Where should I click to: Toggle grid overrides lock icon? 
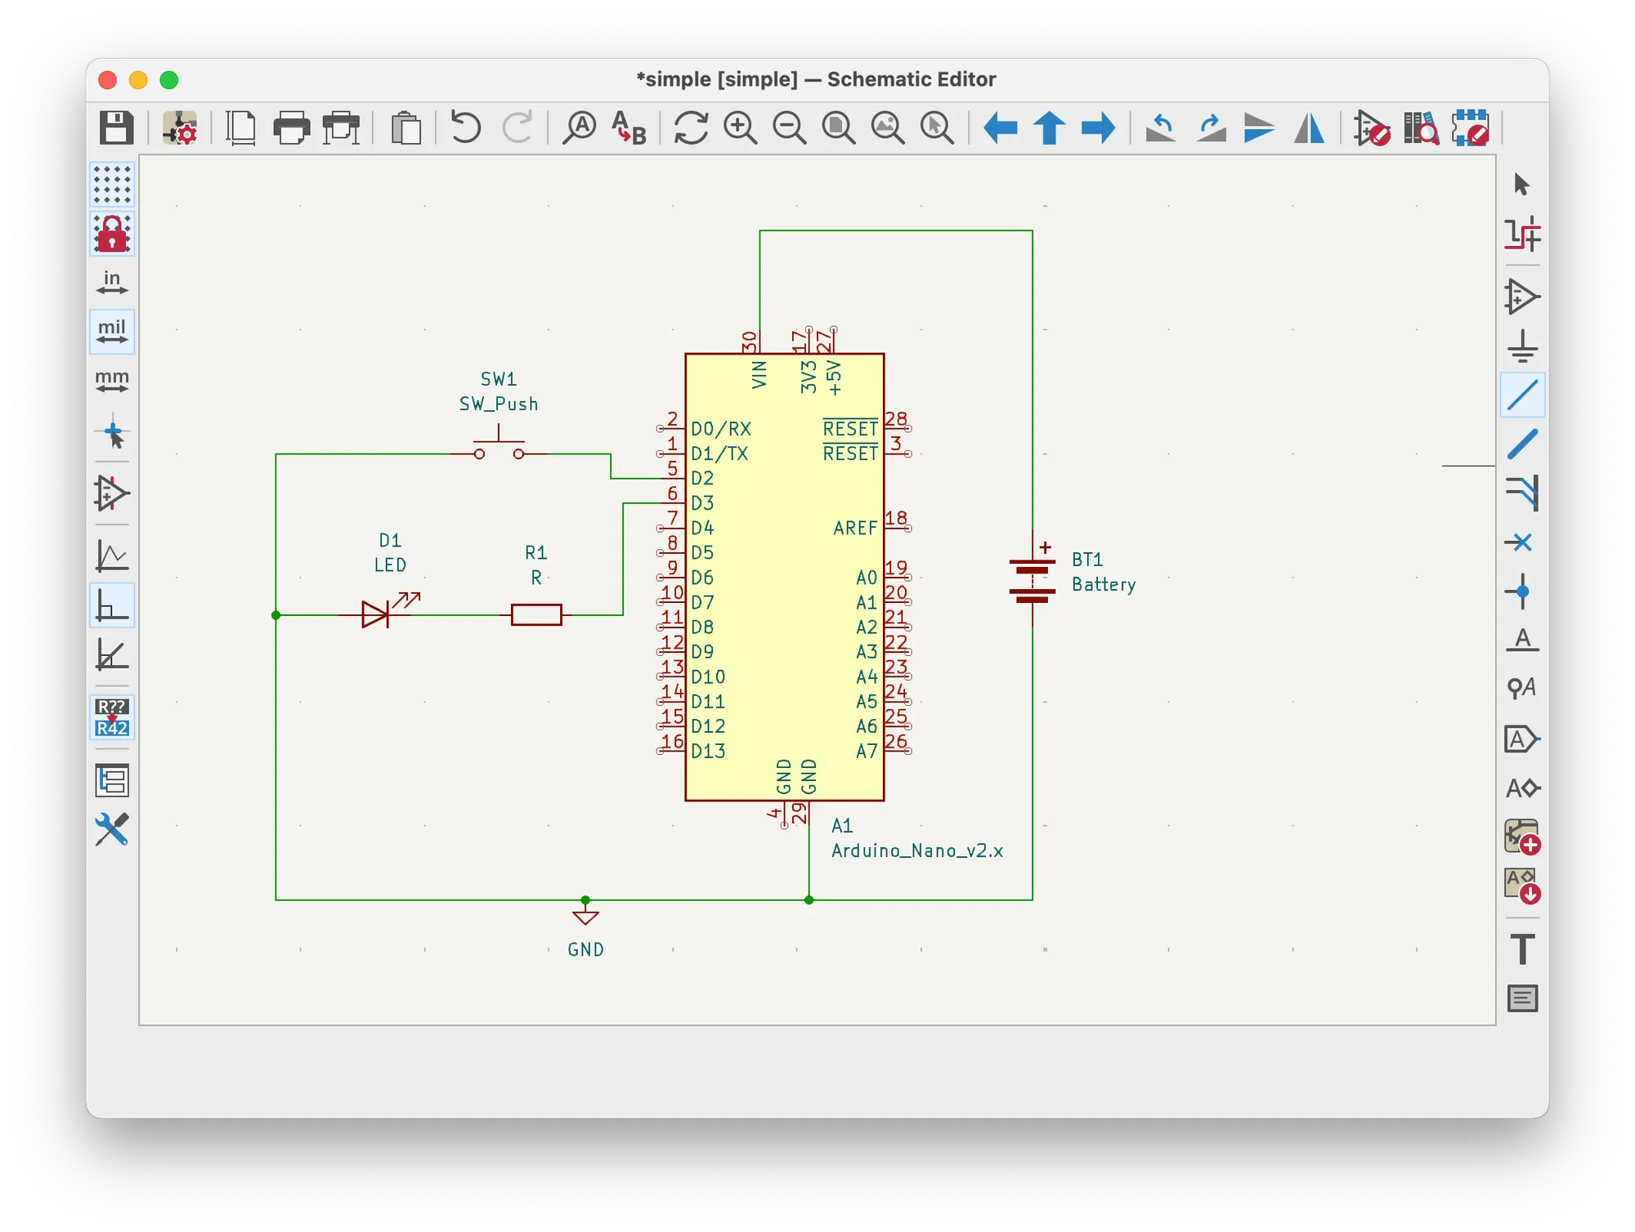pyautogui.click(x=112, y=234)
